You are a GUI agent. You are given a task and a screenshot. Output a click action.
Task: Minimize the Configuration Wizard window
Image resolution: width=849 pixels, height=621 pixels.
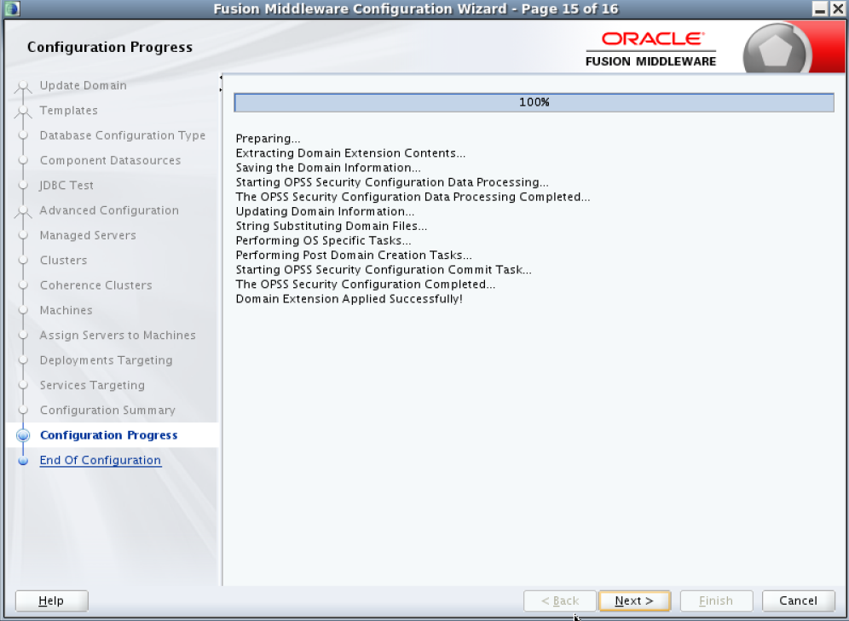pos(820,9)
